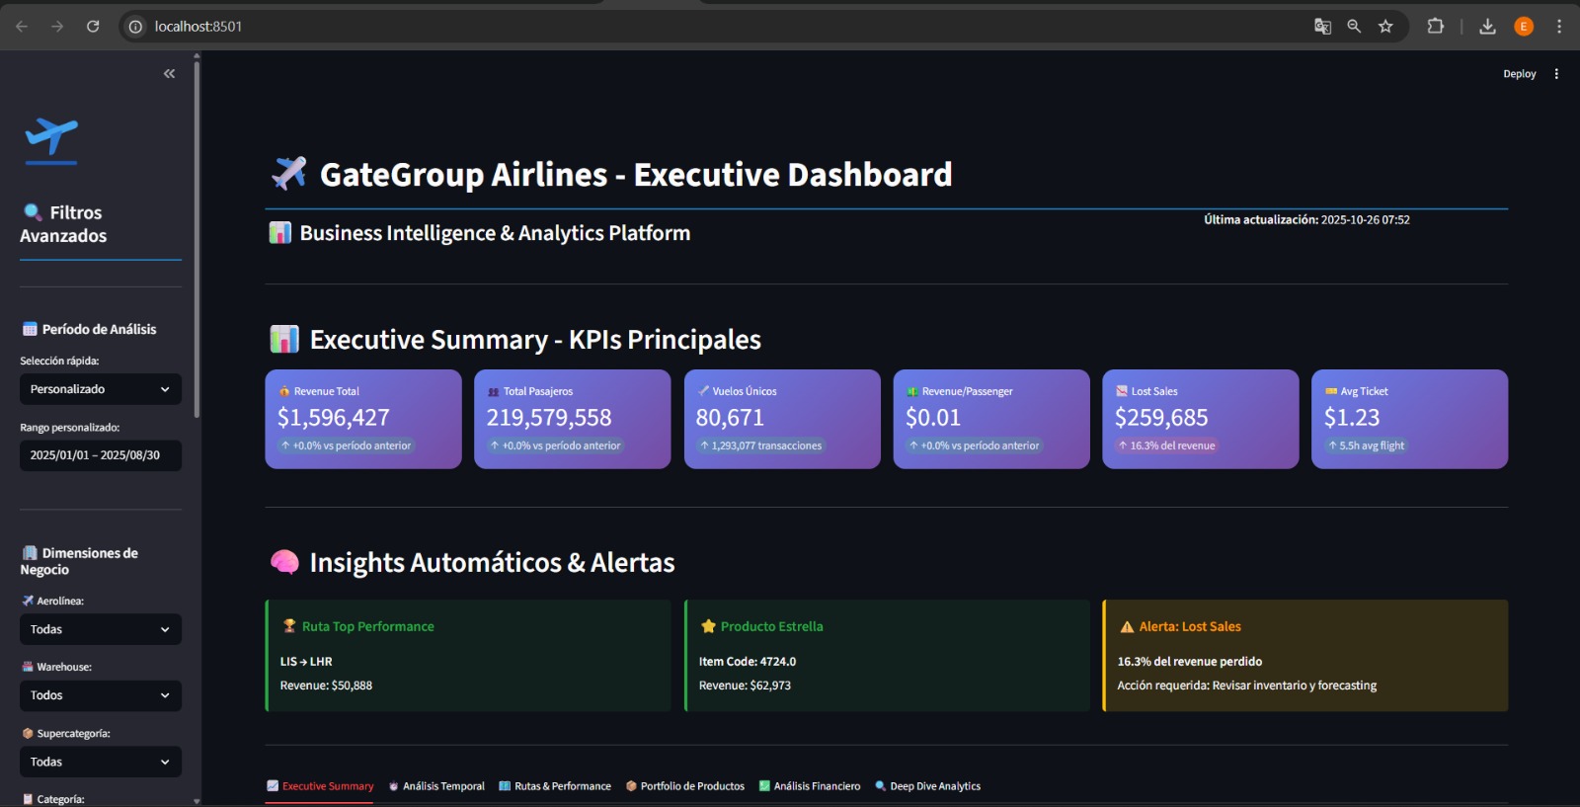Click the 16.3% del revenue perdido text
Viewport: 1580px width, 807px height.
1190,662
